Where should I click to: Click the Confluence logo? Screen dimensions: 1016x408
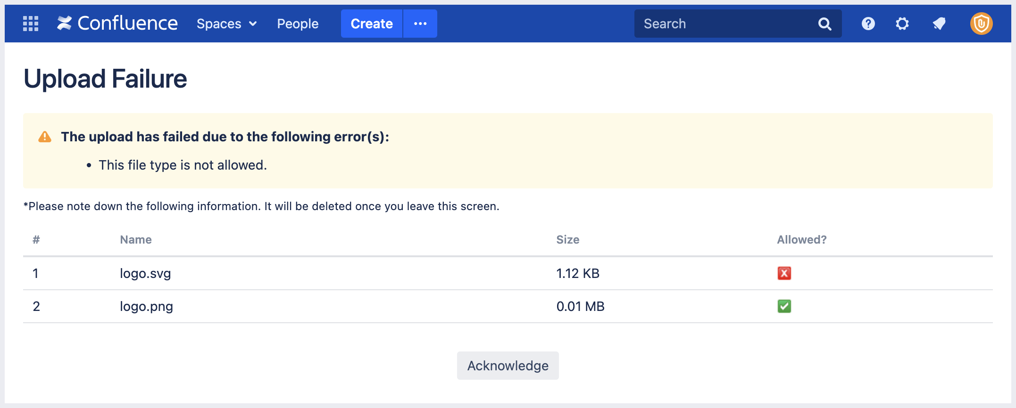[117, 24]
